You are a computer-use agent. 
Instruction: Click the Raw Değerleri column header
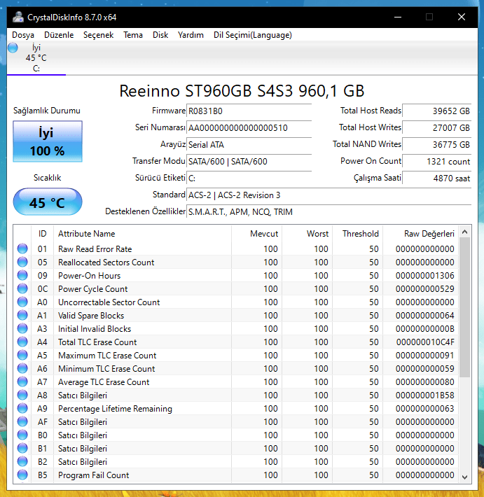429,234
